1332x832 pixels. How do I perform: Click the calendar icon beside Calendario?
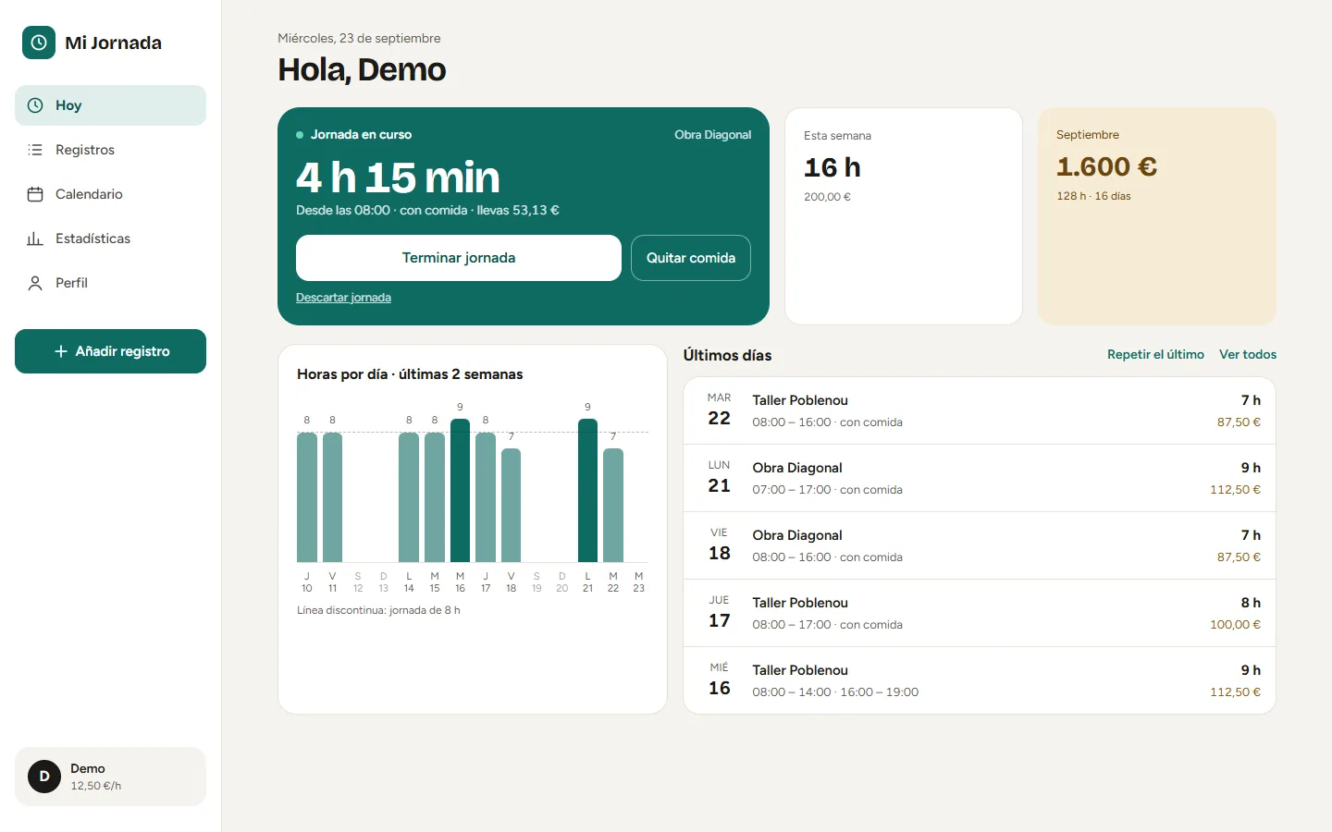click(35, 194)
